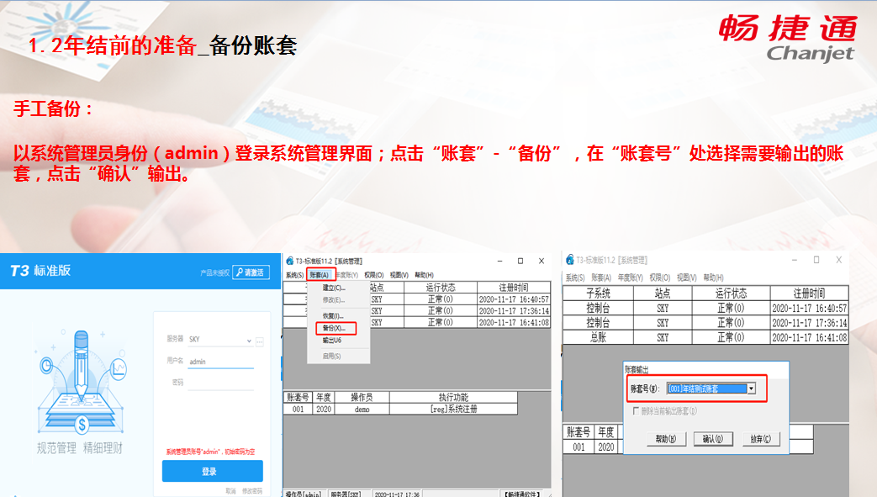This screenshot has width=877, height=497.
Task: Click 001 账套号 cell in right window
Action: click(x=579, y=447)
